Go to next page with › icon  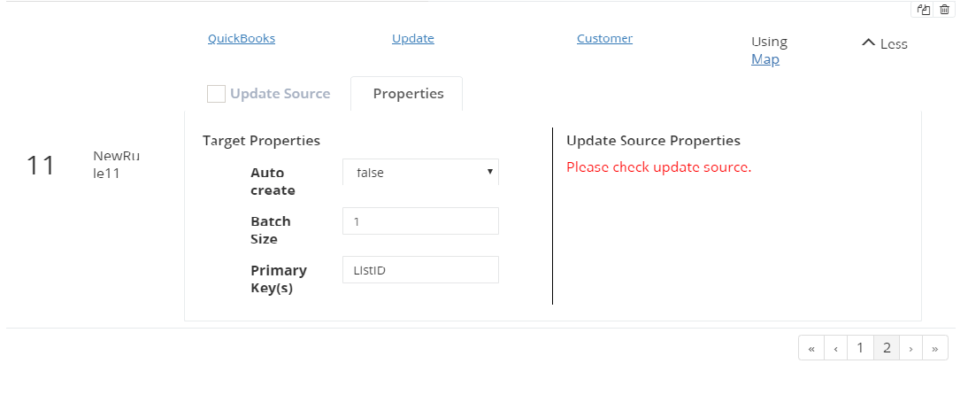click(x=910, y=348)
